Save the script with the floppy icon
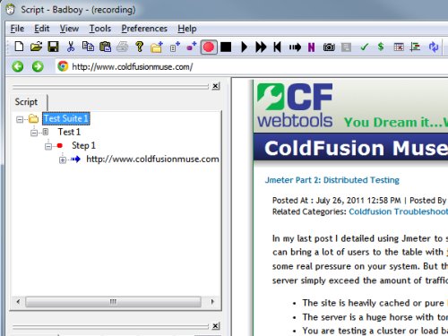Viewport: 448px width, 336px height. pos(54,47)
